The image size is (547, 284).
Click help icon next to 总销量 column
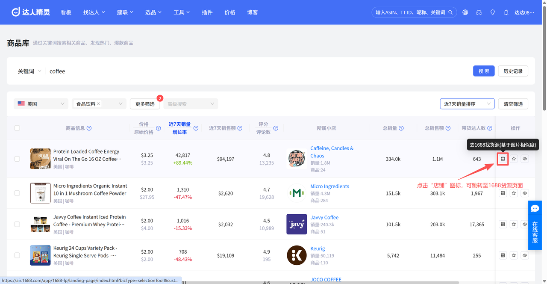(401, 128)
